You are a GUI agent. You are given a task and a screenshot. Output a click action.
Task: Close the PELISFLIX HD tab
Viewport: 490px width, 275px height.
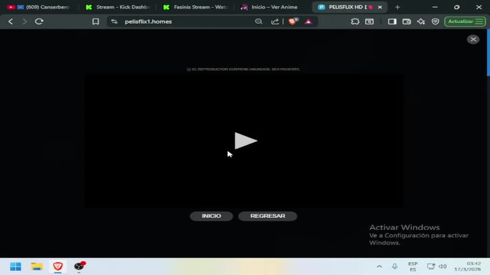(380, 7)
